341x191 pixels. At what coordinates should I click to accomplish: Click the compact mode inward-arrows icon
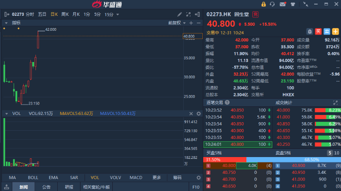point(306,4)
